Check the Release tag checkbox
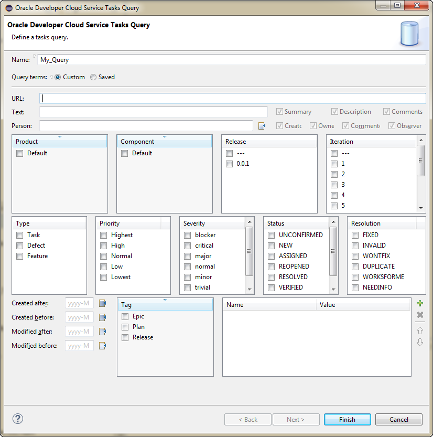This screenshot has width=433, height=437. click(x=125, y=337)
